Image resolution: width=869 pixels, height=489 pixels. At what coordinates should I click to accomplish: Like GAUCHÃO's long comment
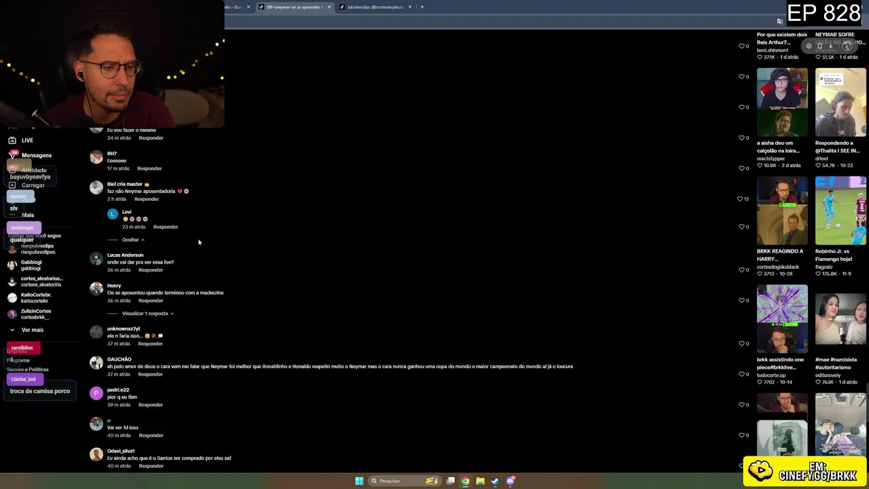[x=742, y=374]
